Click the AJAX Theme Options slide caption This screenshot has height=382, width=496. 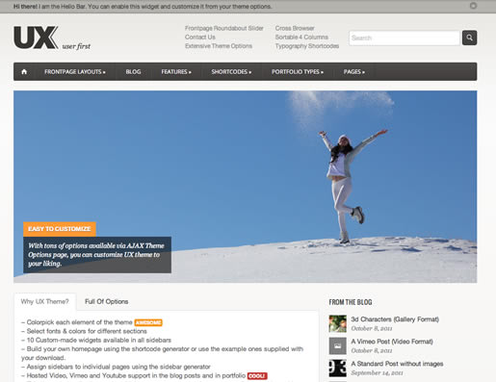pyautogui.click(x=97, y=255)
